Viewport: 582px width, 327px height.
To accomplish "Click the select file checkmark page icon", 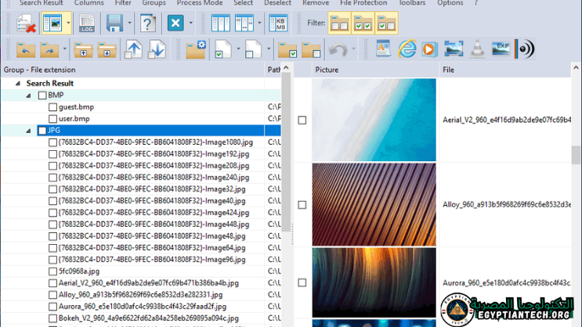I will coord(222,50).
